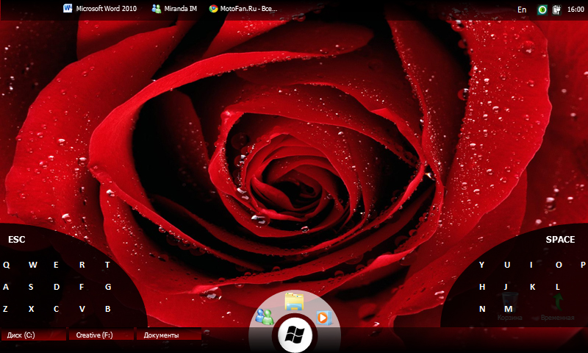Tap the X key
588x353 pixels.
(31, 309)
